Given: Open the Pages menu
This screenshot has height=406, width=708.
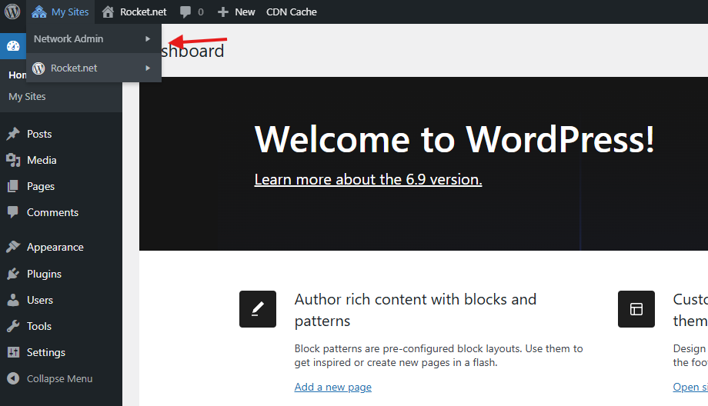Looking at the screenshot, I should (x=41, y=186).
